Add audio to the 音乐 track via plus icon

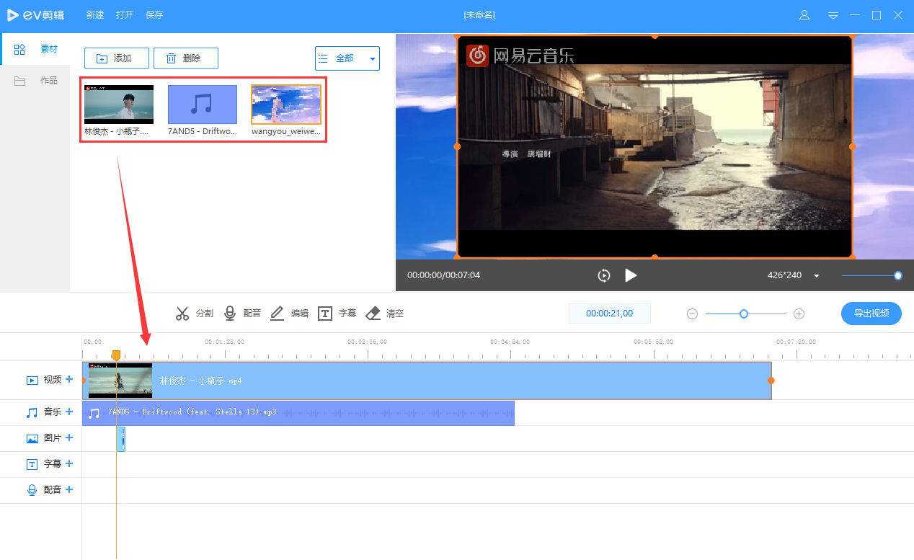[x=69, y=412]
